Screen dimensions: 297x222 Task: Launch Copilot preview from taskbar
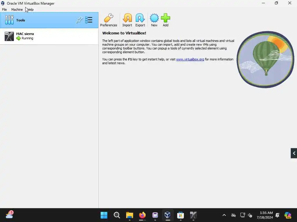[x=288, y=215]
